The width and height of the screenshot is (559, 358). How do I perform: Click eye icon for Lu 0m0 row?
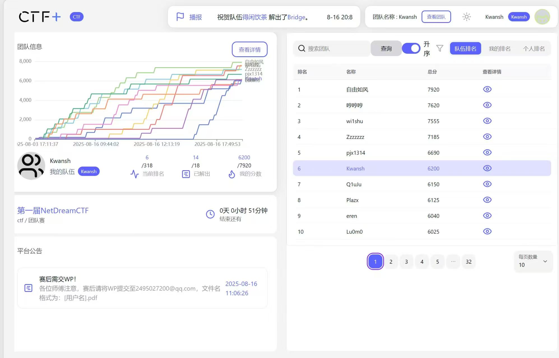487,231
